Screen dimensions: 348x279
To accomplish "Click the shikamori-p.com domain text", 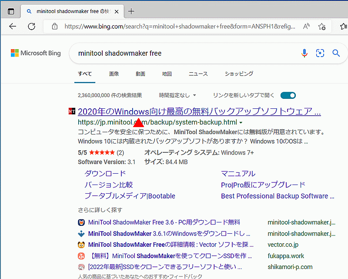I will pos(290,267).
